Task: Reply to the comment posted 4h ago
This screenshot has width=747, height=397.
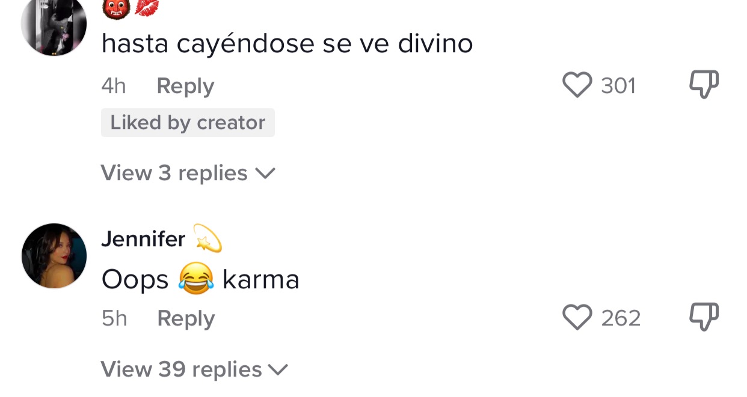Action: 185,86
